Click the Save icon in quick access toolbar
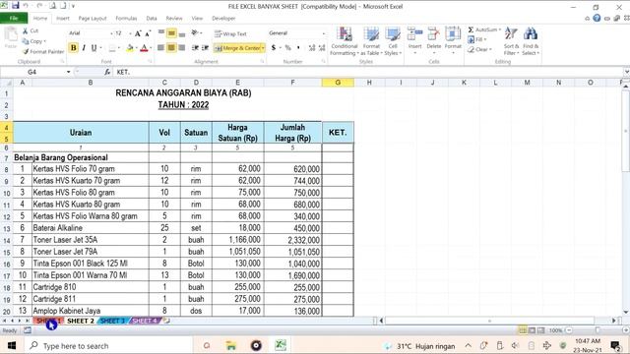630x354 pixels. (x=16, y=6)
